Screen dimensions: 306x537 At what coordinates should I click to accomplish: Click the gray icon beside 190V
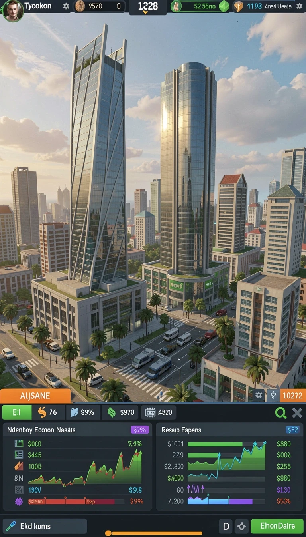(19, 489)
